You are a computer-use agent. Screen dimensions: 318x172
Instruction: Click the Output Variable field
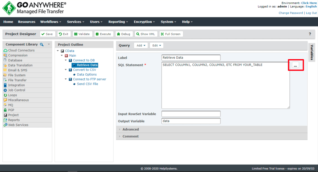(x=191, y=121)
